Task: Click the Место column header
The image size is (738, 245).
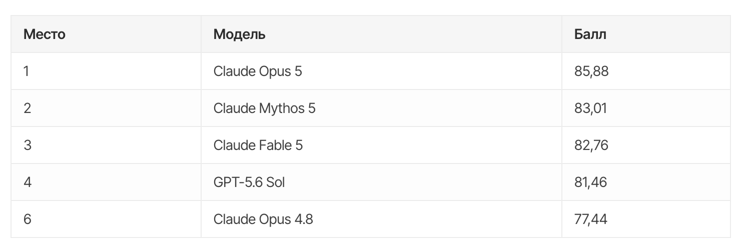Action: tap(45, 34)
